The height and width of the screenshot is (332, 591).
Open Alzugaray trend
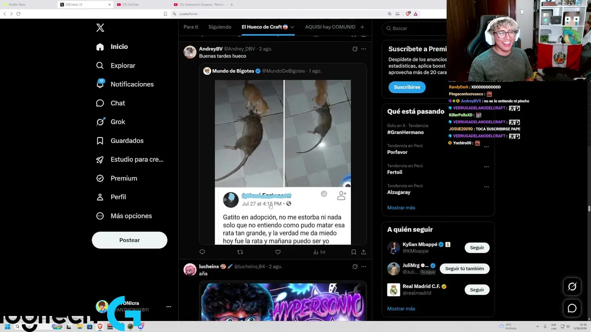click(x=398, y=192)
